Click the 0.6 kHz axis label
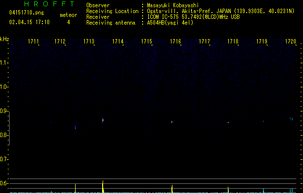Screen dimensions: 303x193 (x=4, y=183)
